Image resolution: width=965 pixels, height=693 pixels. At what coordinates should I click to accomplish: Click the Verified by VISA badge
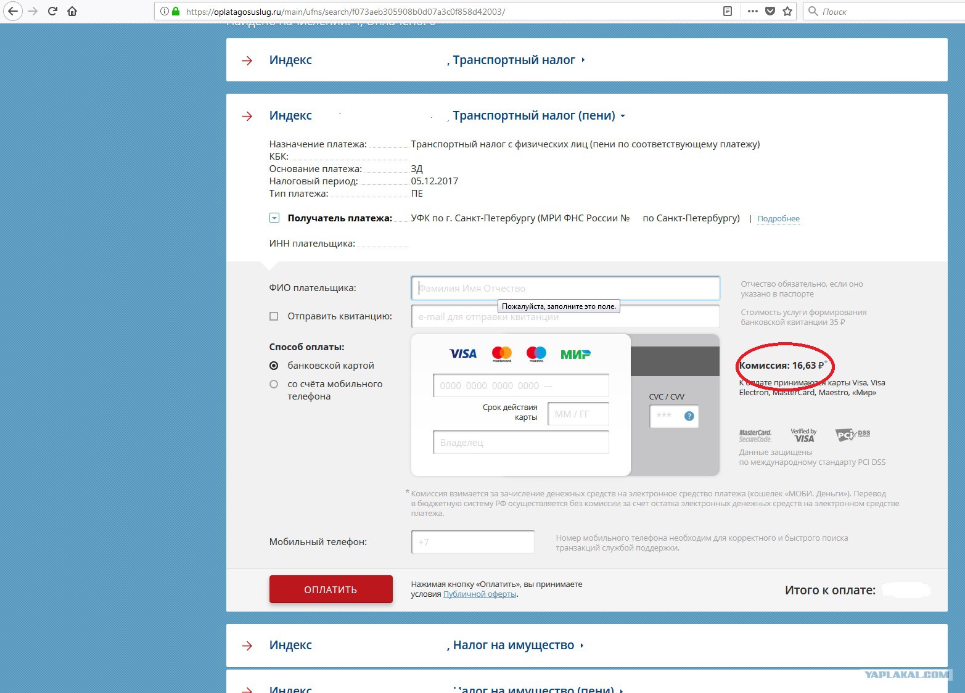point(803,435)
